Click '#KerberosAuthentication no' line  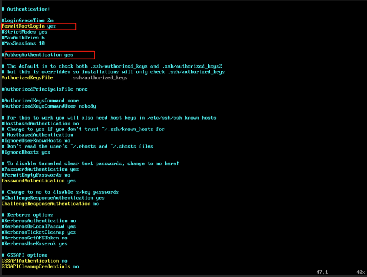coord(39,221)
